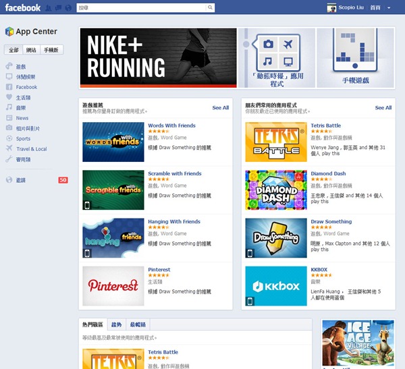
Task: Open notifications globe icon in header
Action: (68, 7)
